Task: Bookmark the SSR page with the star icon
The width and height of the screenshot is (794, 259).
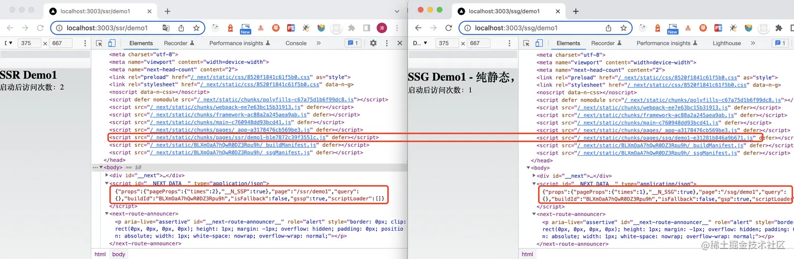Action: (196, 28)
